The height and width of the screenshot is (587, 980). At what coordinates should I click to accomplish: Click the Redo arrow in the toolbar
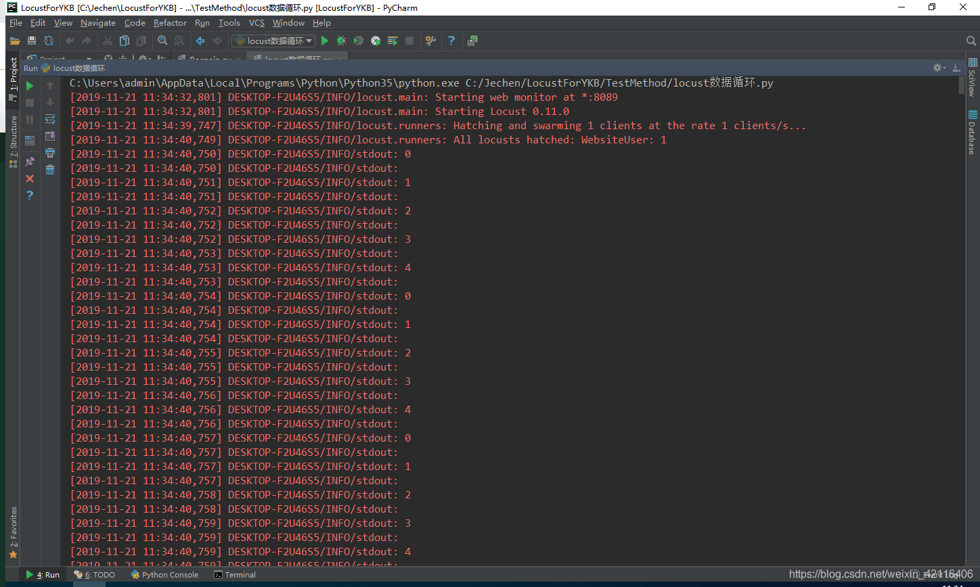point(87,41)
